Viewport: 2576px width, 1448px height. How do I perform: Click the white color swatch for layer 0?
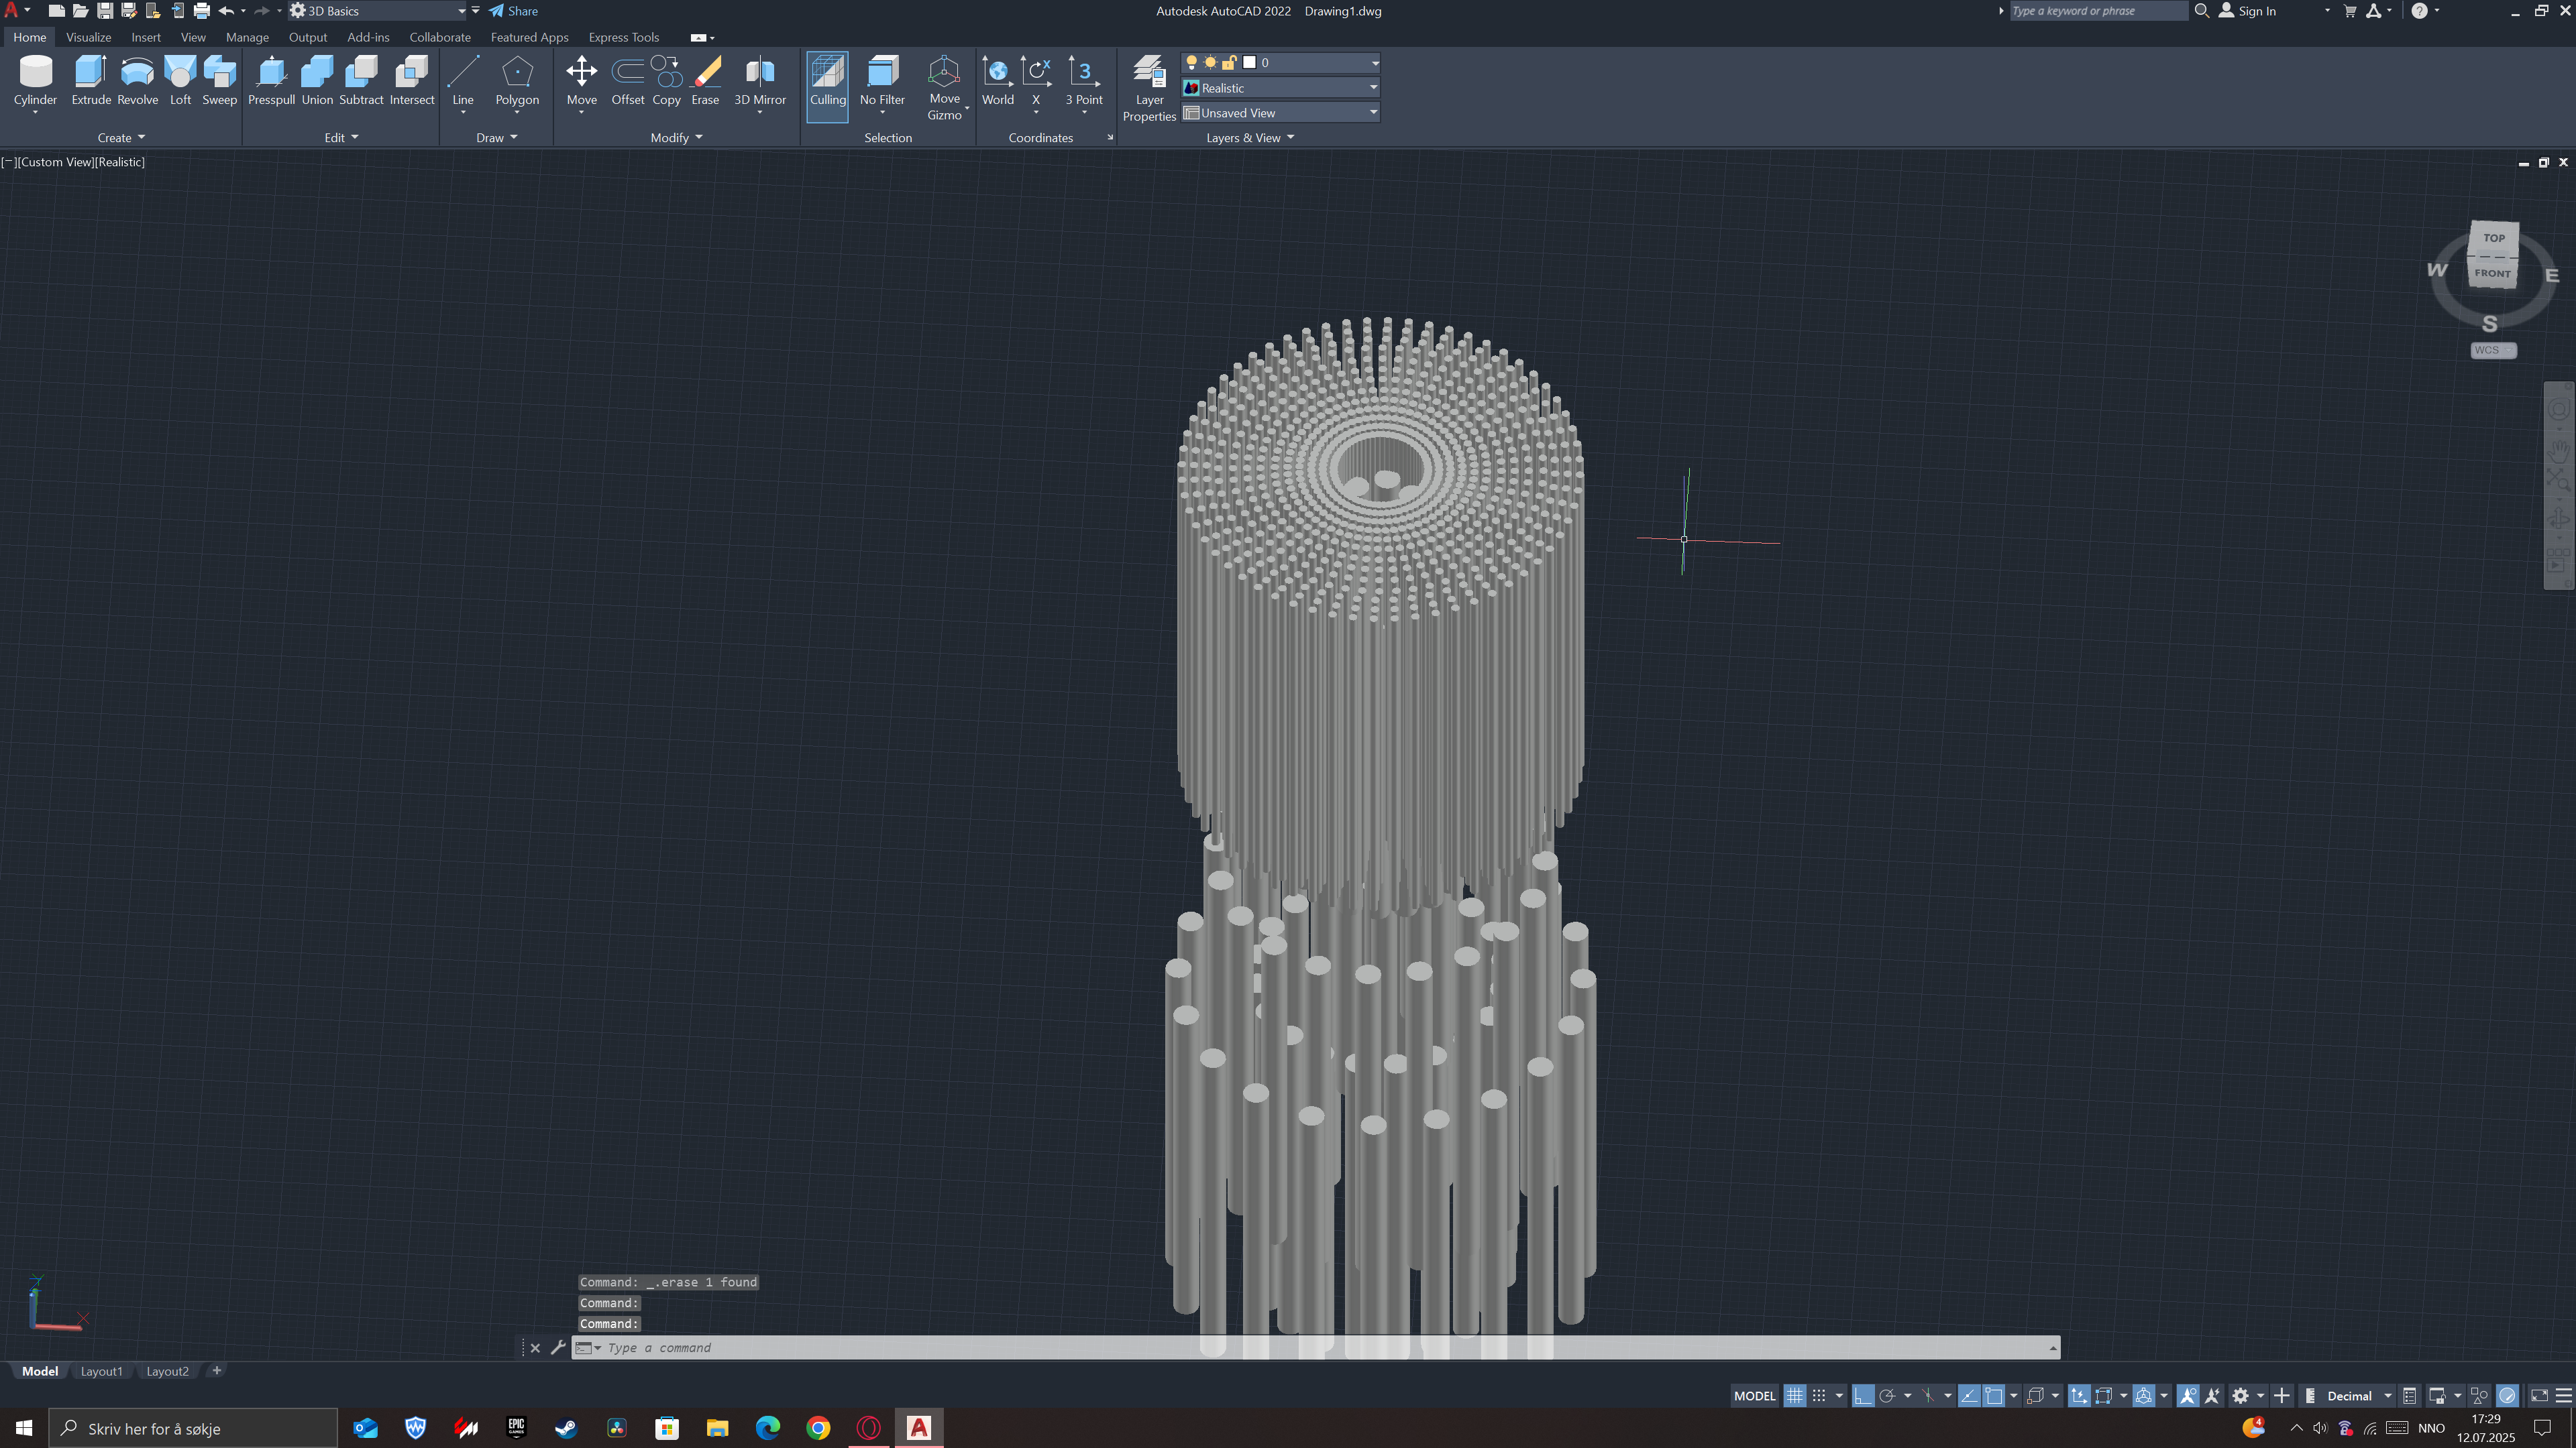click(x=1249, y=62)
